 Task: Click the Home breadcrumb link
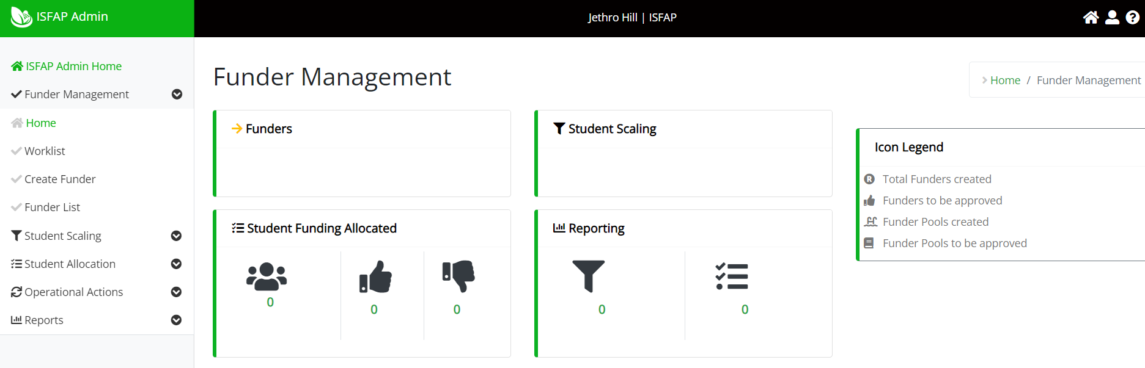coord(1005,80)
